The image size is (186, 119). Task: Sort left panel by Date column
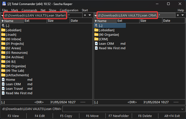(x=81, y=21)
